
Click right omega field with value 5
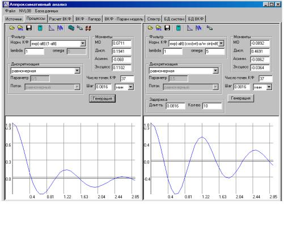click(x=215, y=52)
